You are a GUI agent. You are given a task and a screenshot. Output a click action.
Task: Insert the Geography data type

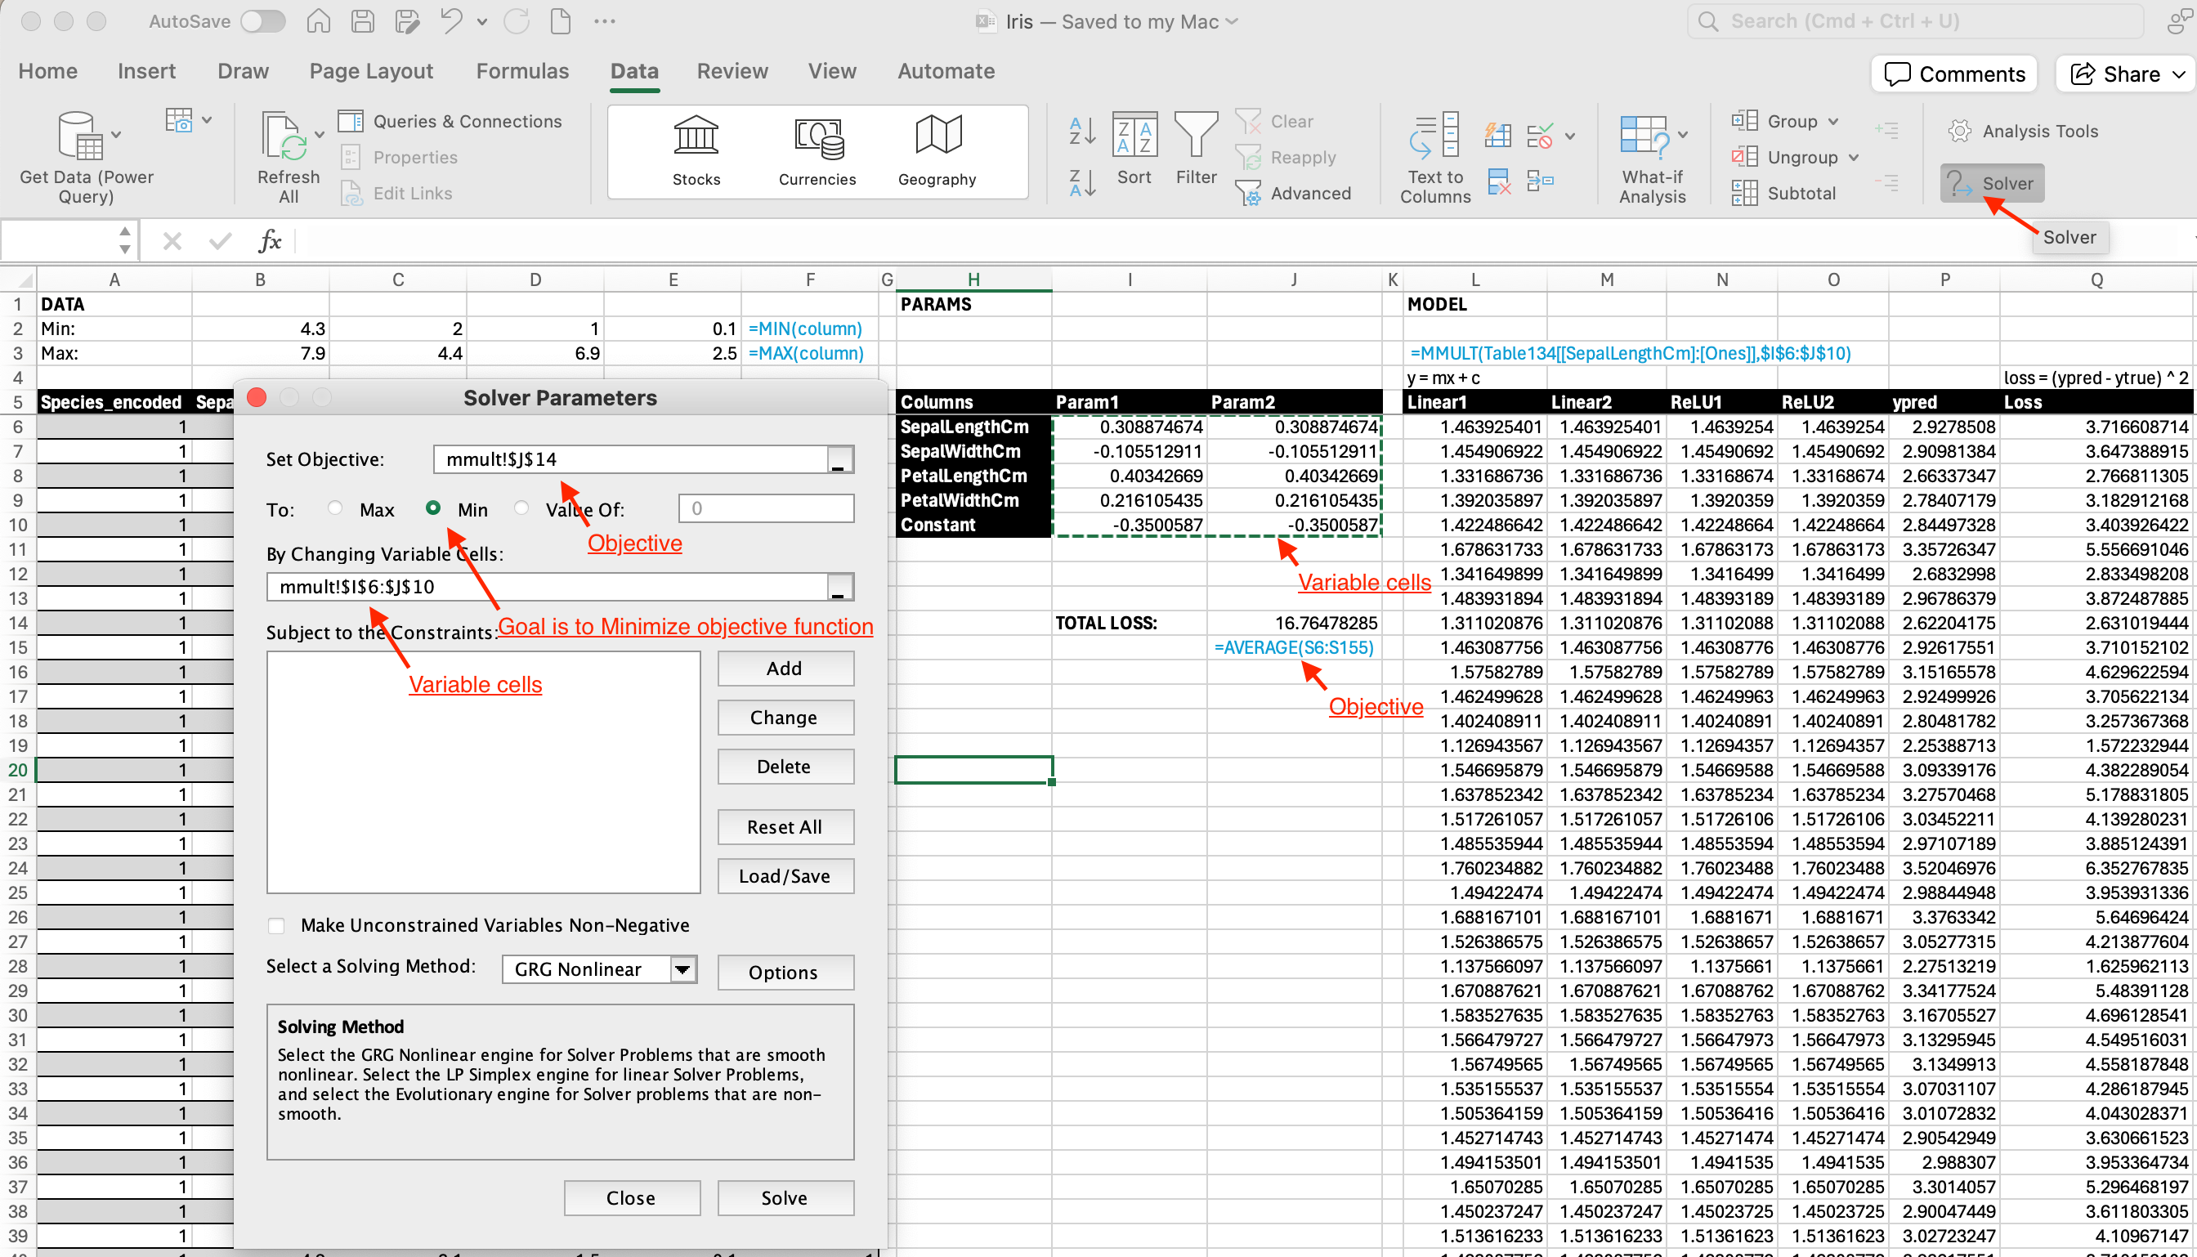[937, 151]
